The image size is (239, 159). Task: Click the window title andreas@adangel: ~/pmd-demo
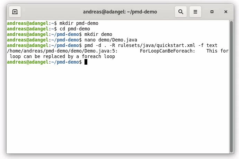[x=120, y=12]
